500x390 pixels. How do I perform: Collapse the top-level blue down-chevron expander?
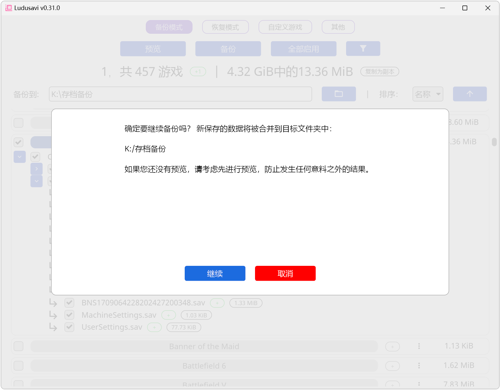[x=20, y=157]
